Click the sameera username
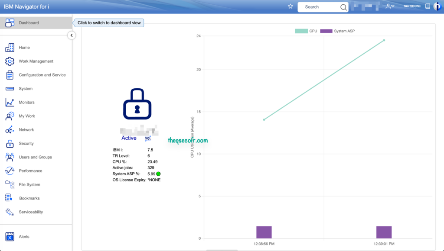 pyautogui.click(x=412, y=6)
